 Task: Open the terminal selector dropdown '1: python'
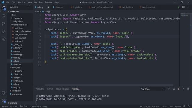pyautogui.click(x=152, y=89)
